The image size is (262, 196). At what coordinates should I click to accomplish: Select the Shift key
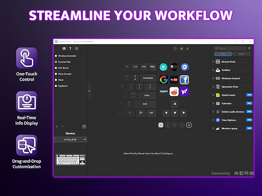pyautogui.click(x=145, y=104)
